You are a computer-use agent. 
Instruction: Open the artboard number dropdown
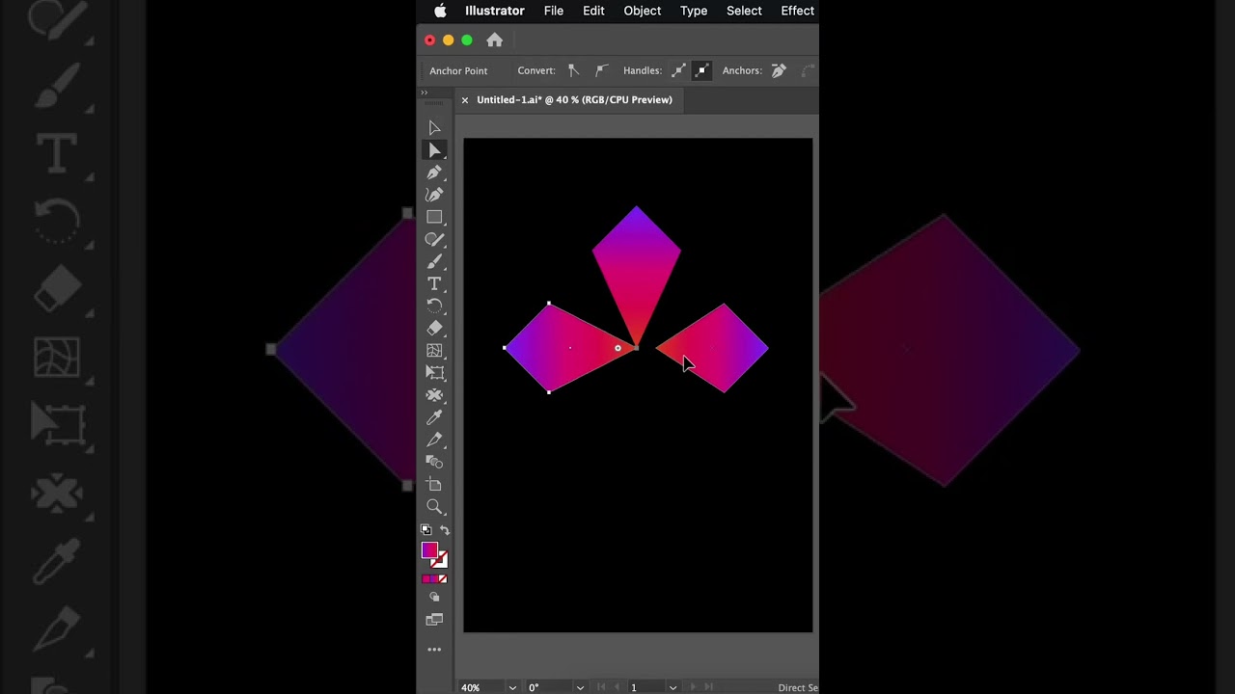tap(672, 687)
